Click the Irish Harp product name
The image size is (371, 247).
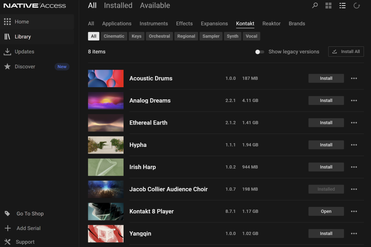[x=143, y=167]
